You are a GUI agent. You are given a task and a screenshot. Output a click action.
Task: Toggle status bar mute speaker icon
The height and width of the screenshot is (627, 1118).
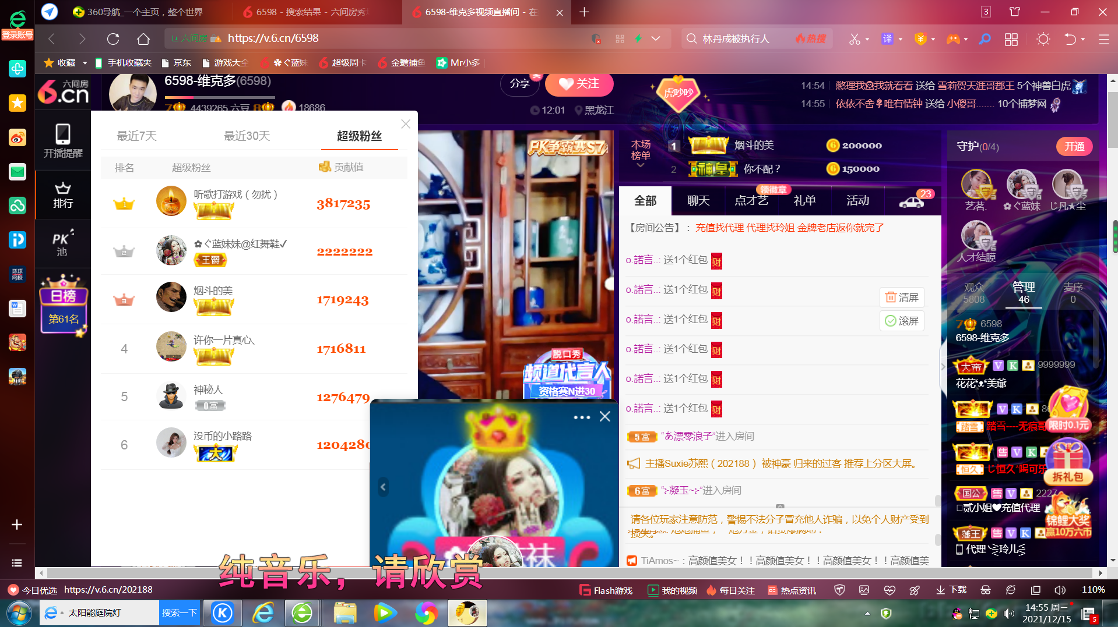coord(1060,590)
